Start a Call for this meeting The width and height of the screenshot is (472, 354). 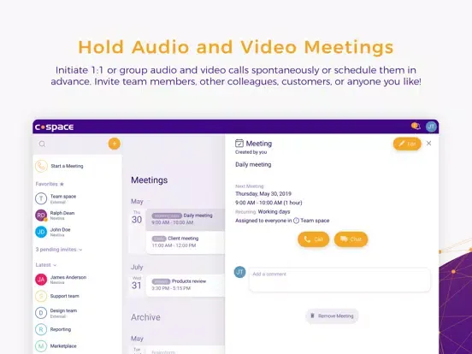click(x=313, y=239)
